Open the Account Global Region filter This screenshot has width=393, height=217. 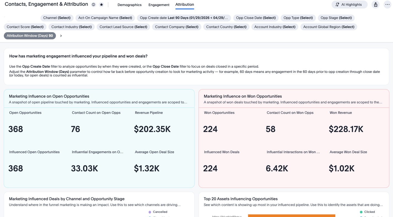pos(329,27)
